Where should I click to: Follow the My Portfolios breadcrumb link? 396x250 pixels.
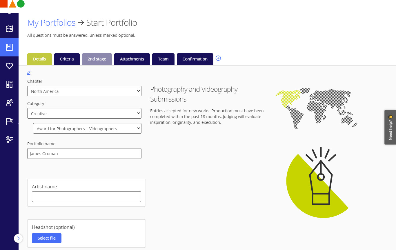51,23
